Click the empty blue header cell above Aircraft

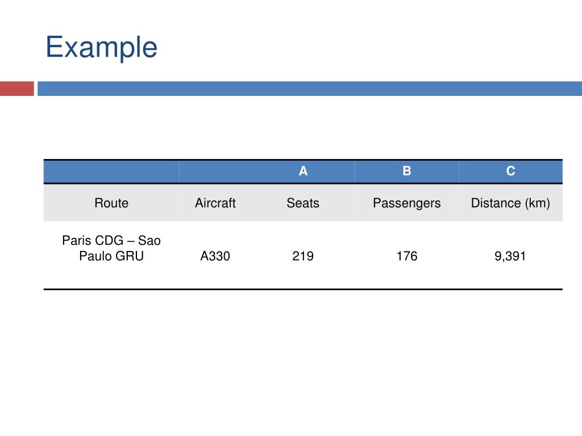pos(215,171)
